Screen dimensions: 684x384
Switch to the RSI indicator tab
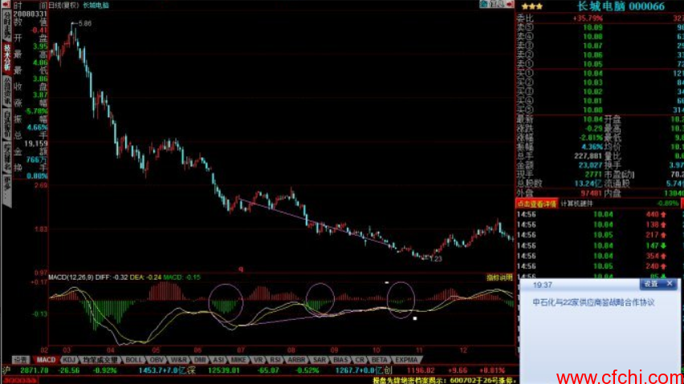tap(275, 360)
